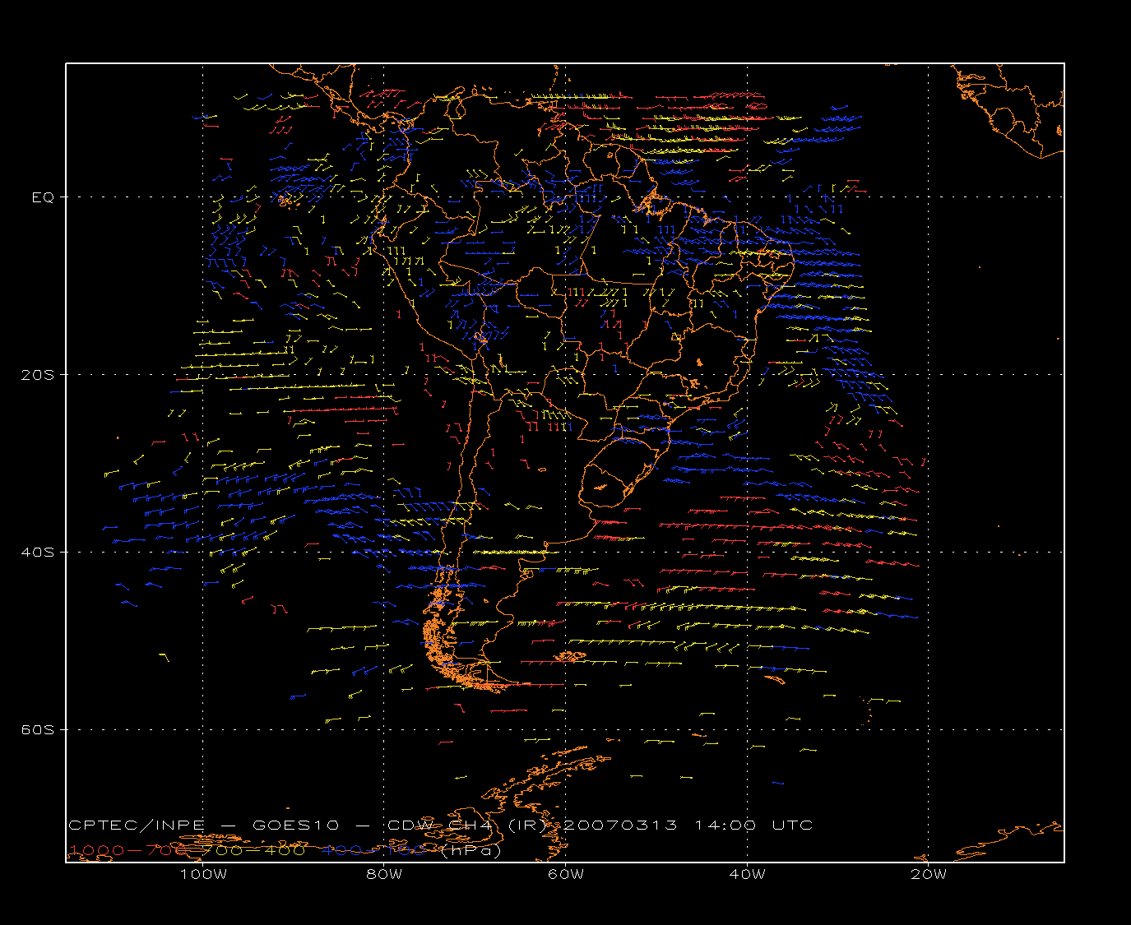Click the '20070313' date text
The image size is (1131, 925).
[x=622, y=826]
